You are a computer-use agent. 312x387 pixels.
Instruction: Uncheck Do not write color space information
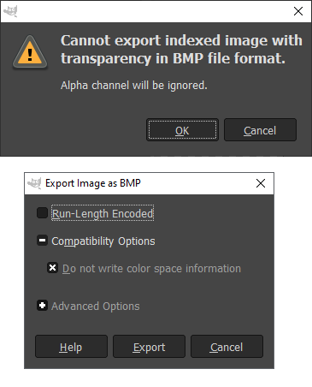[52, 268]
